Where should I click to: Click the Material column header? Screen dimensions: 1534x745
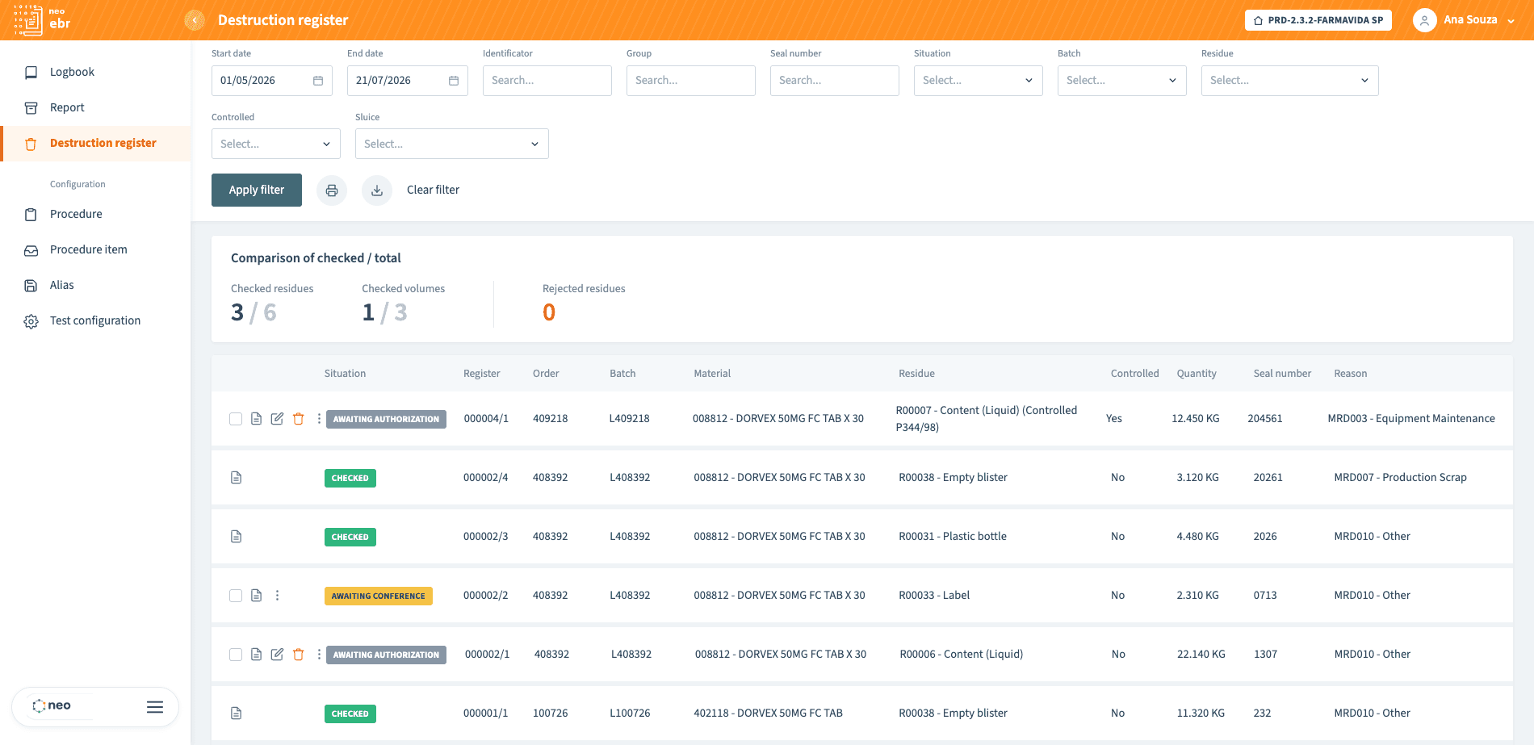pos(712,374)
